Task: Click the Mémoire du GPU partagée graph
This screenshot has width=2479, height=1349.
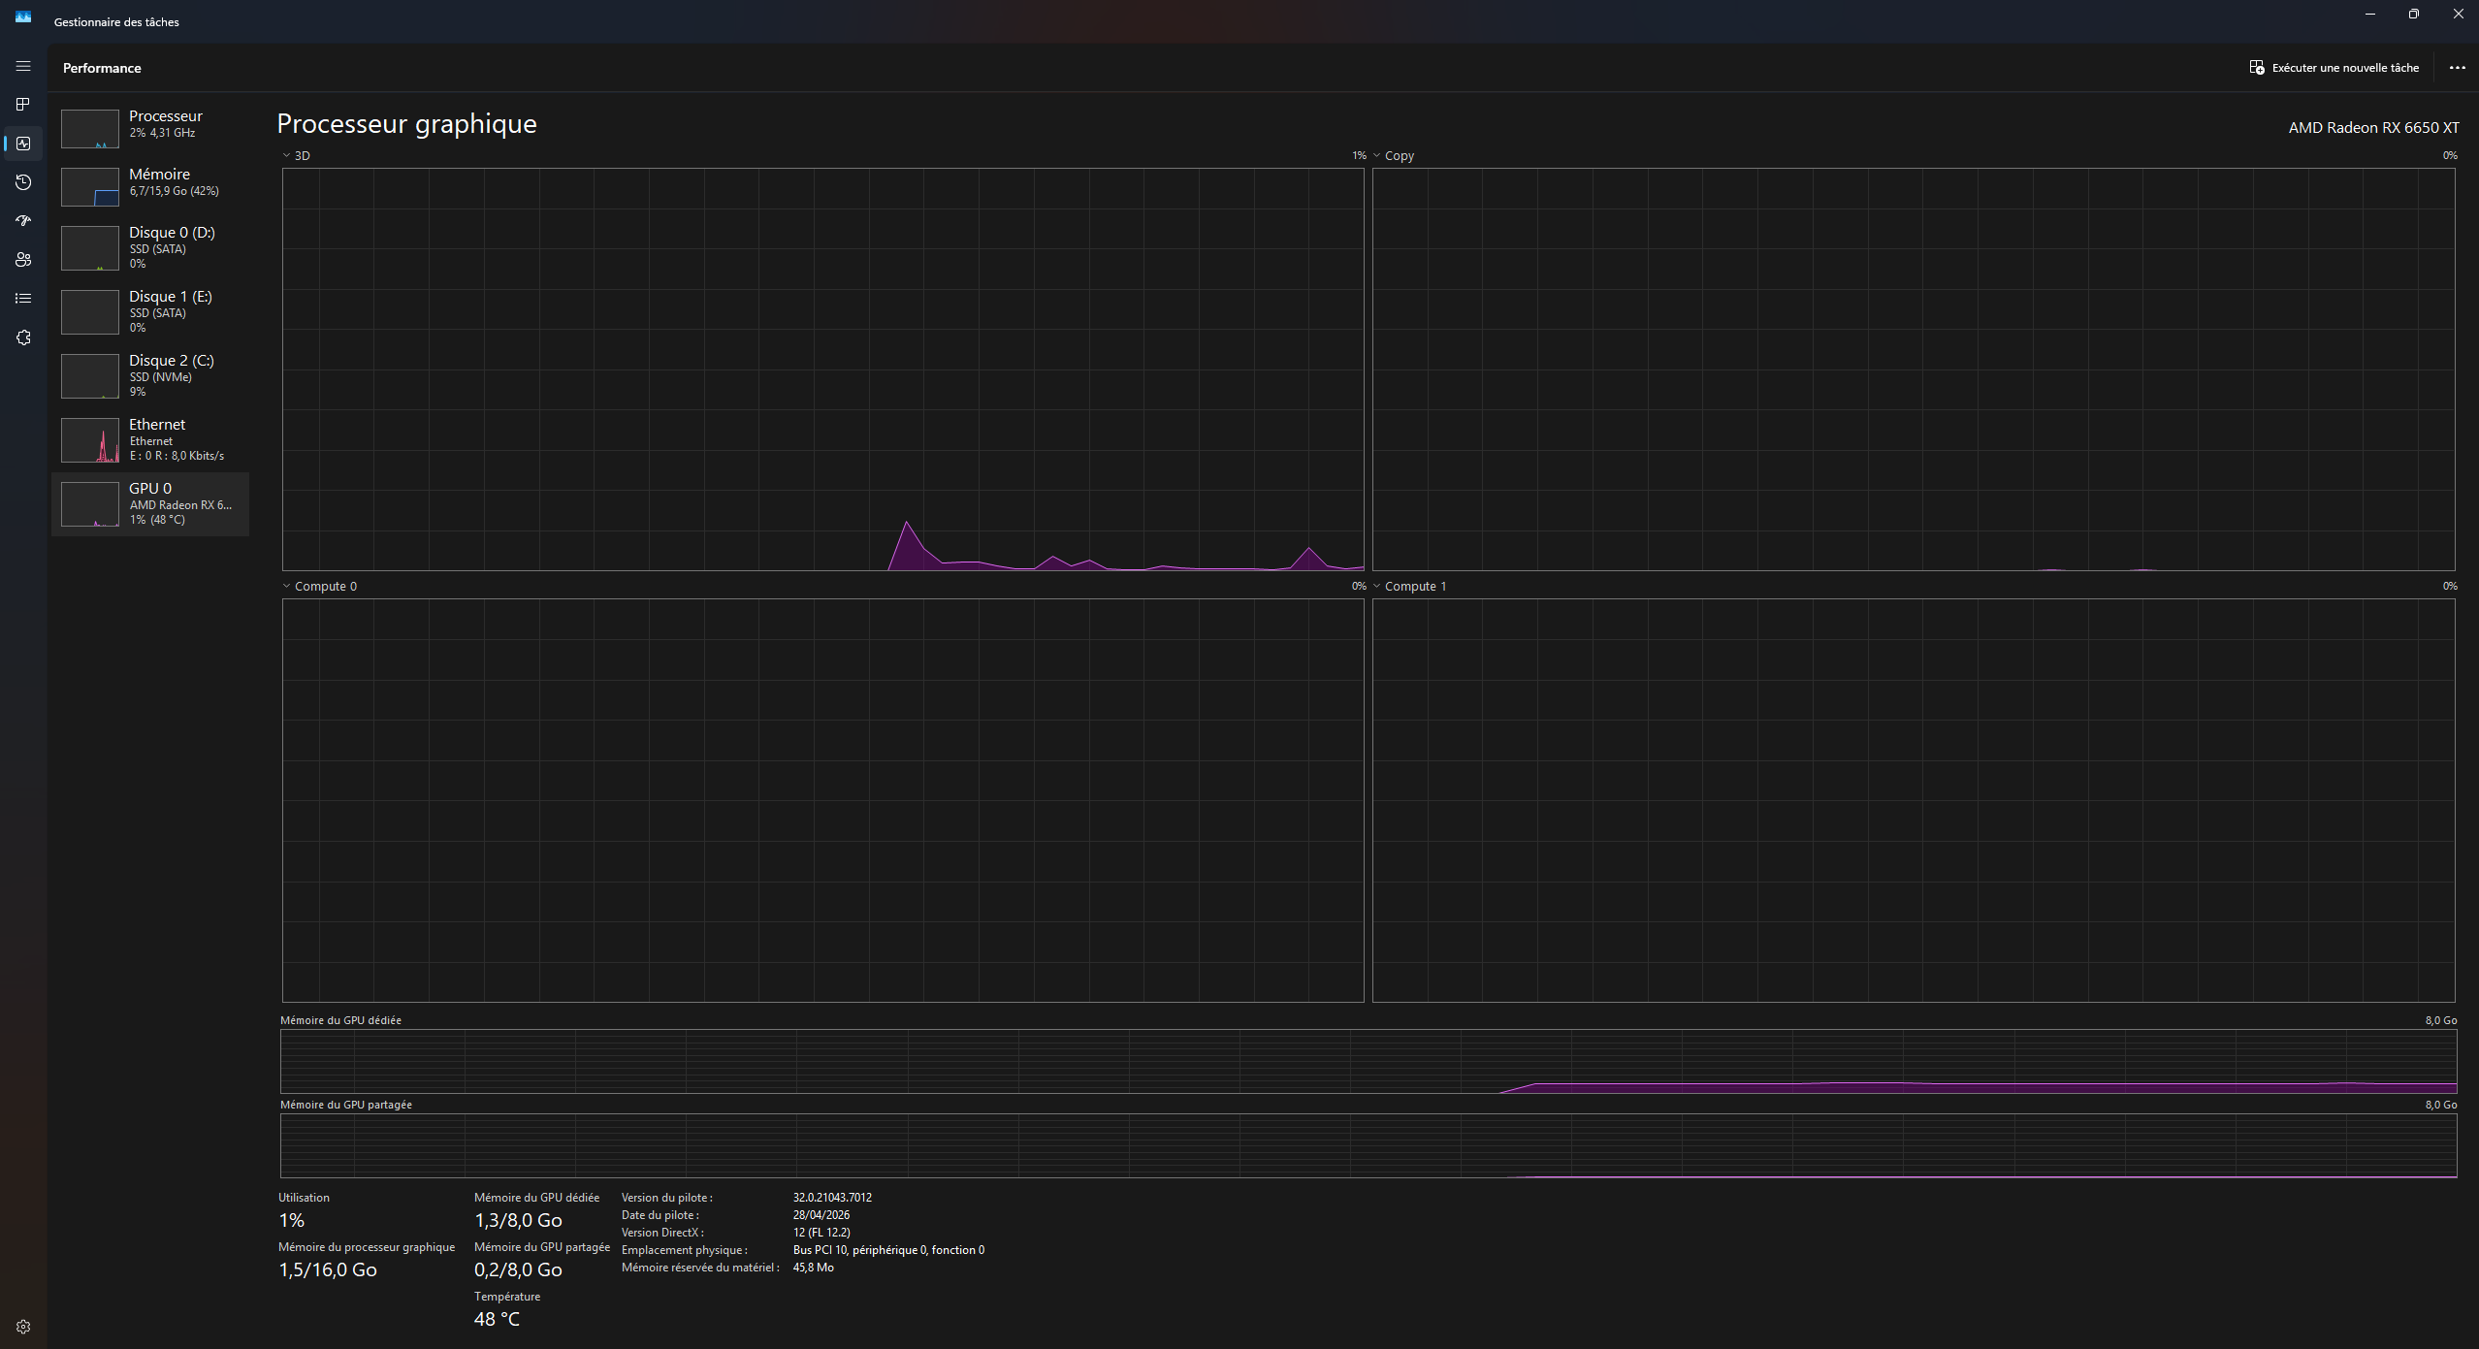Action: click(x=1368, y=1145)
